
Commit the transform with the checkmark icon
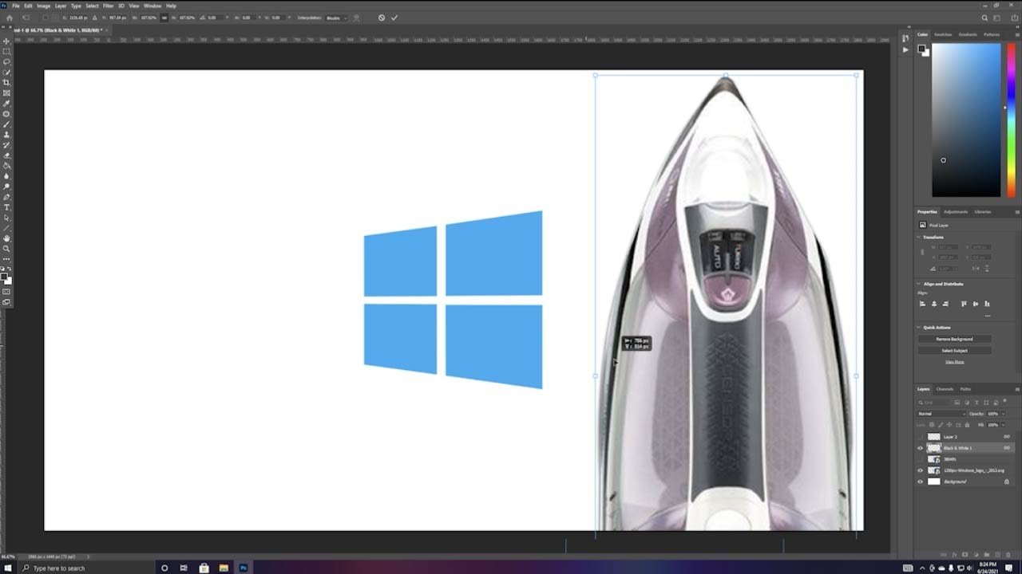coord(394,18)
